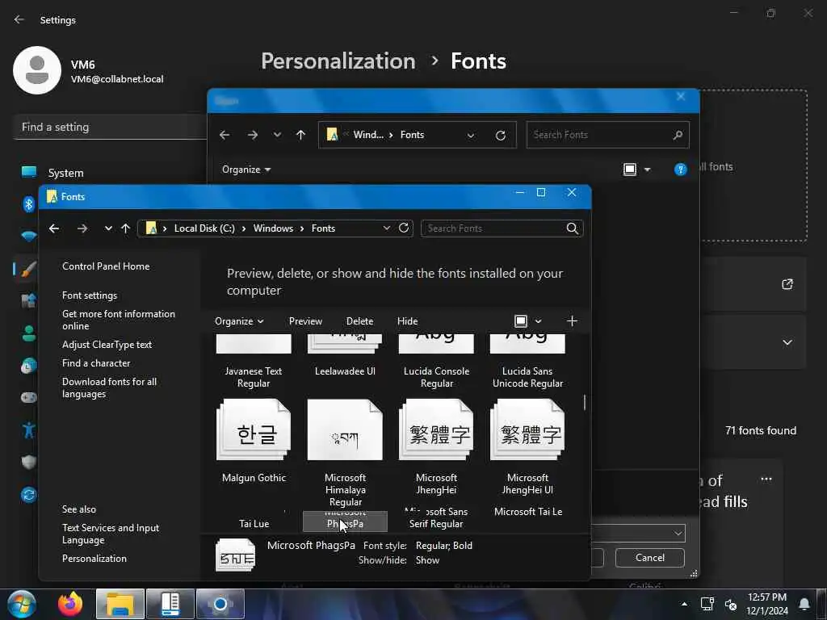This screenshot has width=827, height=620.
Task: Select the Microsoft Tai Le font
Action: [528, 511]
